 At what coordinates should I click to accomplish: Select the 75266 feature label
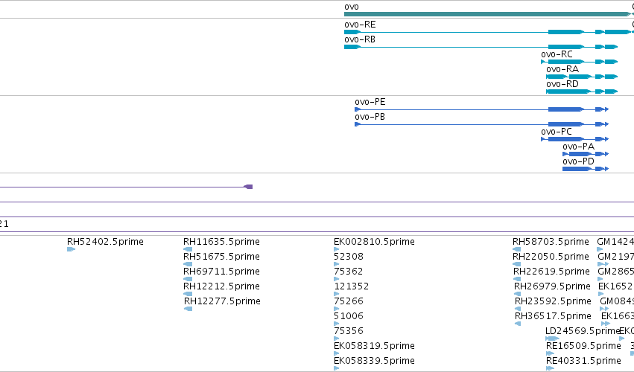click(x=349, y=301)
